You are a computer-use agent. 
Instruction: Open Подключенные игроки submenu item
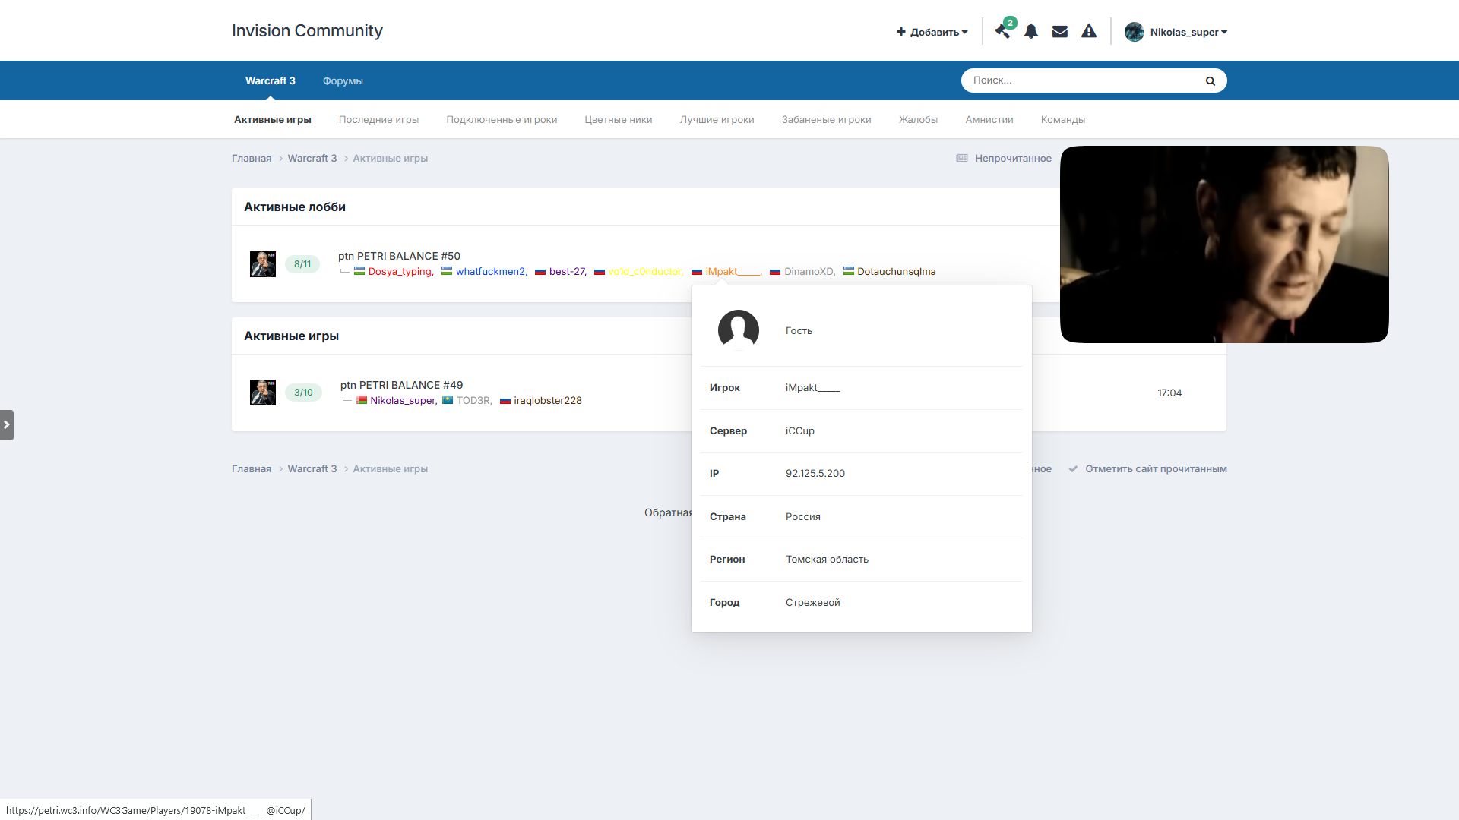(502, 119)
